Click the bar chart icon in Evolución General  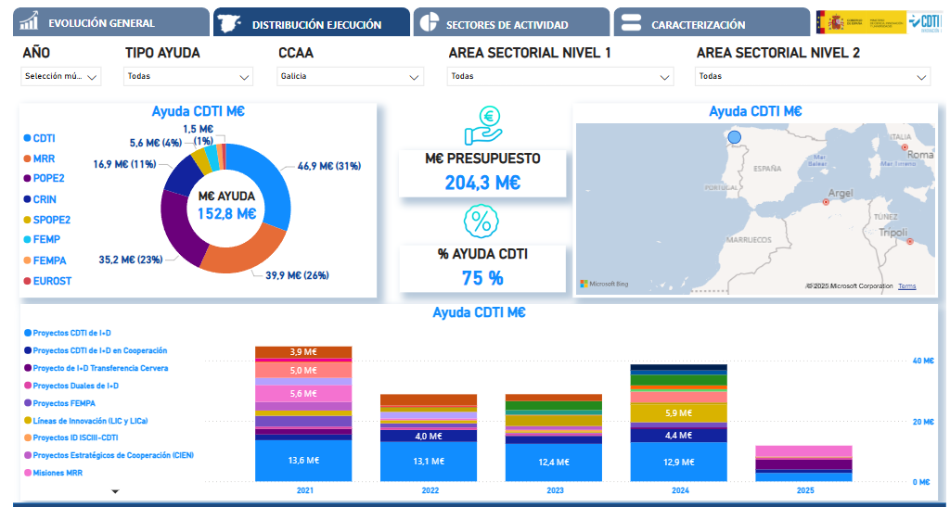[x=29, y=21]
